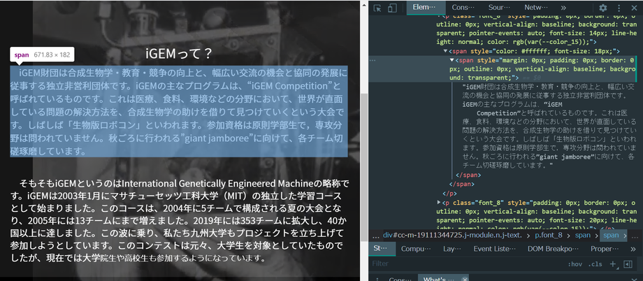Image resolution: width=643 pixels, height=281 pixels.
Task: Switch to the Elements tab
Action: pos(426,8)
